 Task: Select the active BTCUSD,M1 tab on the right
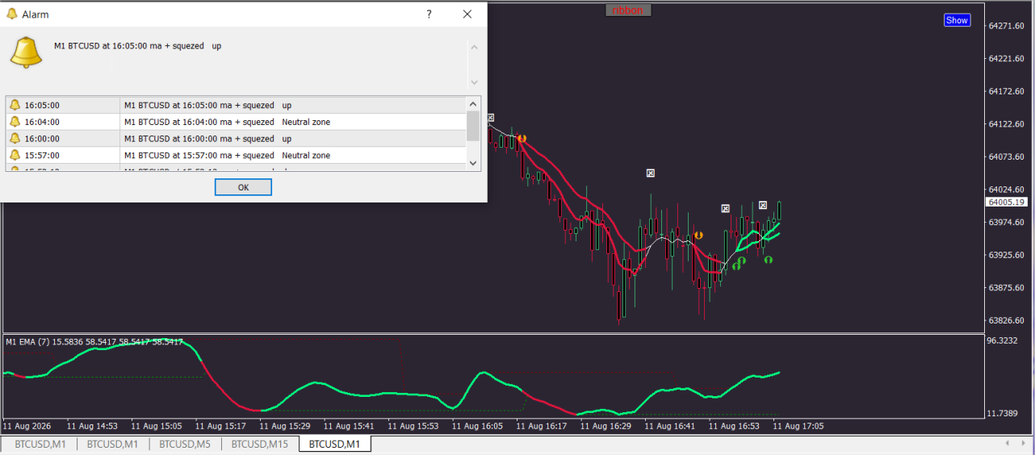pyautogui.click(x=335, y=444)
